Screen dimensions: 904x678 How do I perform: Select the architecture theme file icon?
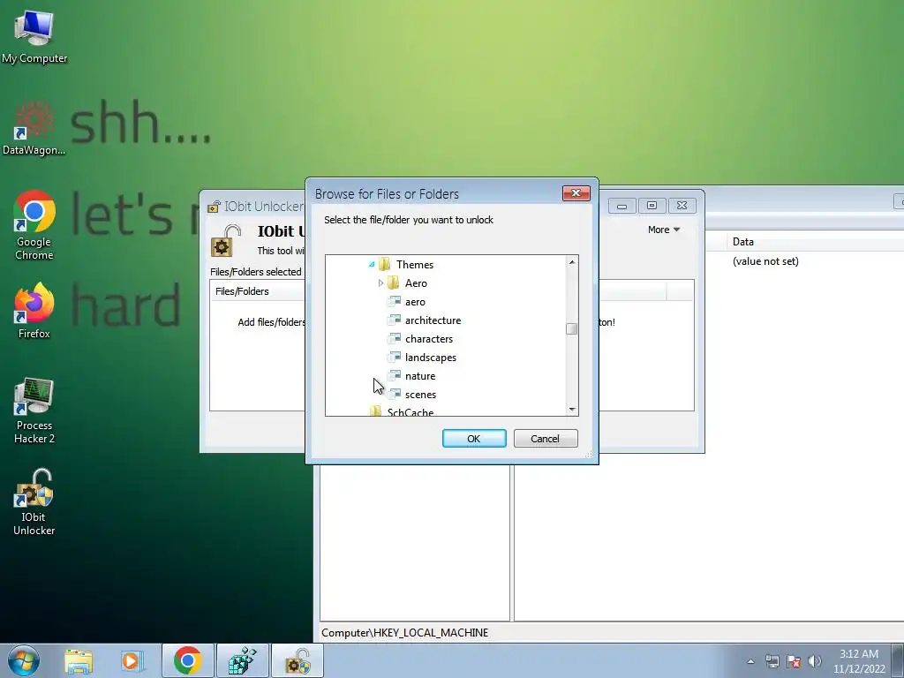click(395, 320)
